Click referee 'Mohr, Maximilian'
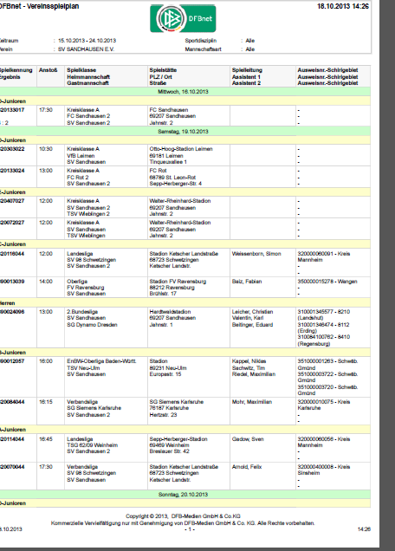 [x=252, y=402]
